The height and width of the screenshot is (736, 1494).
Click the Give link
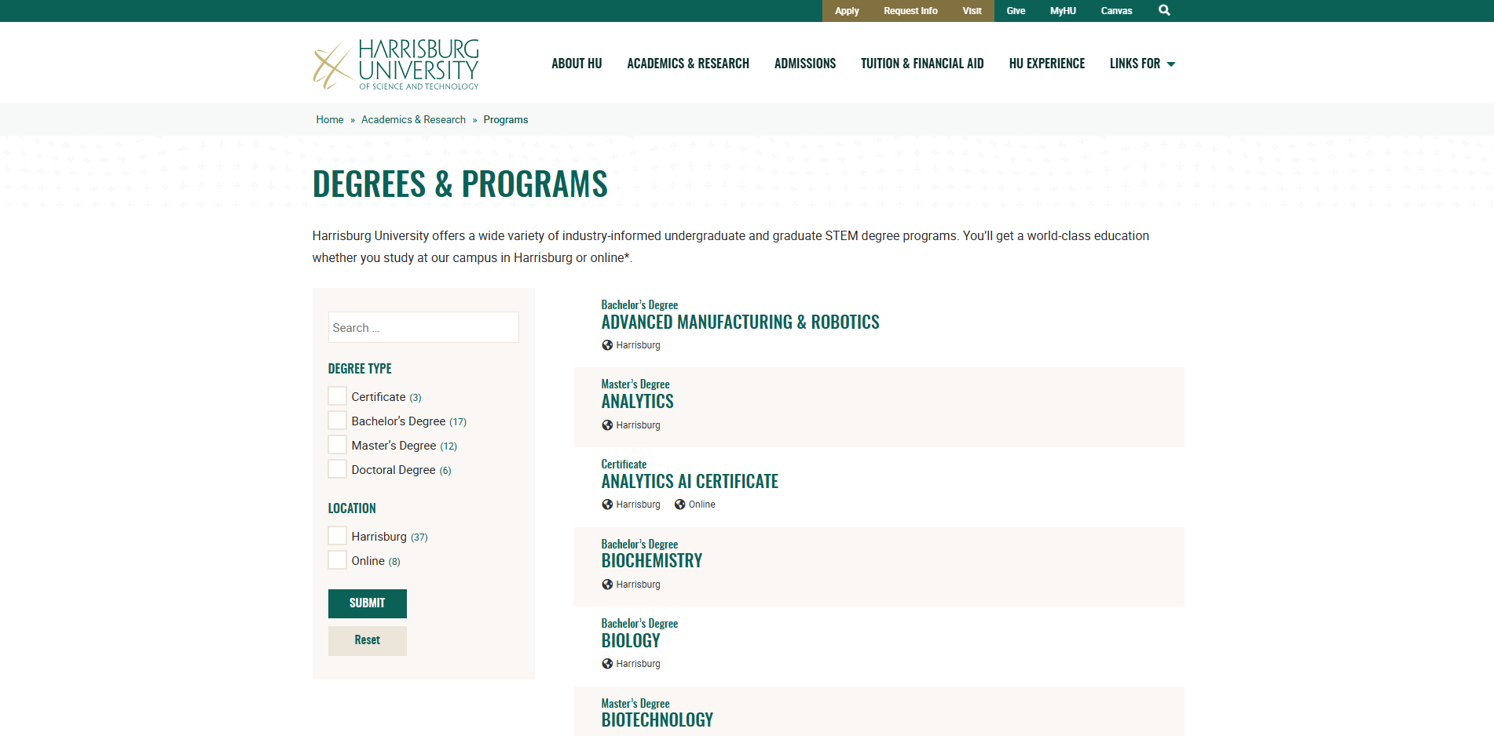[x=1016, y=11]
